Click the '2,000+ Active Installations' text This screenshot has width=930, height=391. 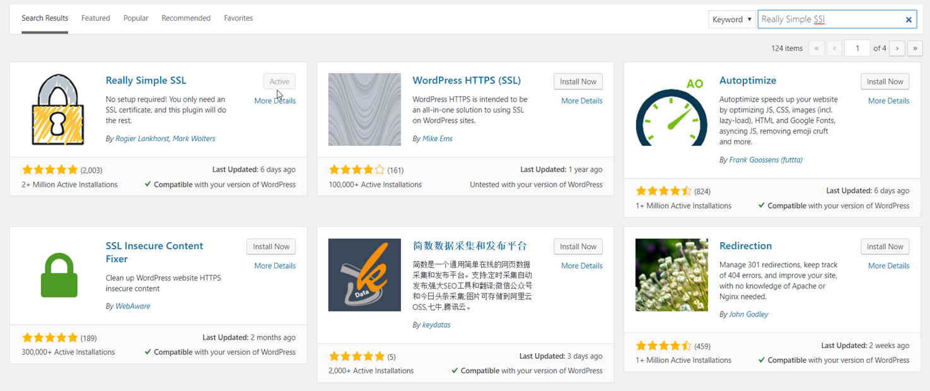(x=371, y=371)
